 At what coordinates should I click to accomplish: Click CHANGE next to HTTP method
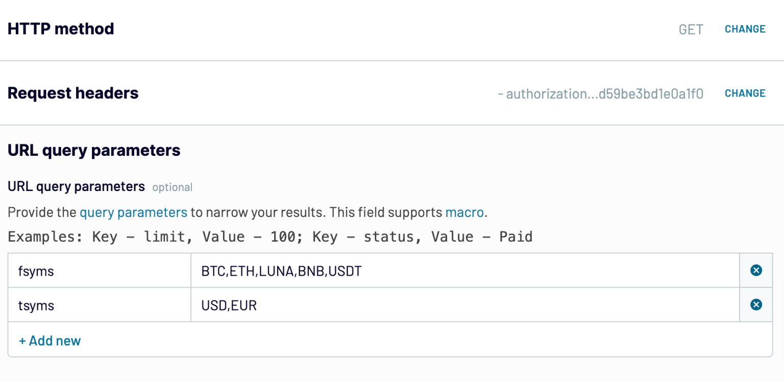coord(745,29)
